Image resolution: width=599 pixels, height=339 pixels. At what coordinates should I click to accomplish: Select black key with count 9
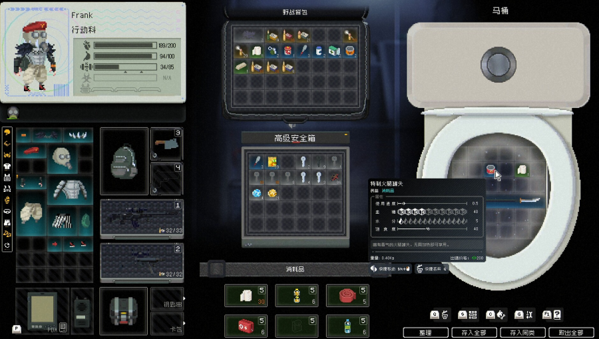319,162
